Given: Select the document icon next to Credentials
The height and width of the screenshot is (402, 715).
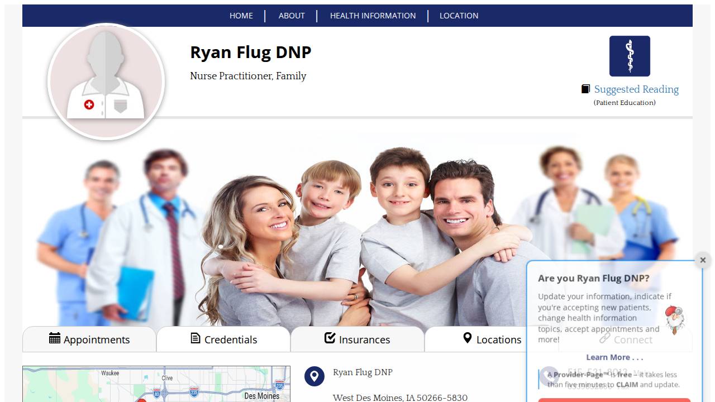Looking at the screenshot, I should pos(195,338).
